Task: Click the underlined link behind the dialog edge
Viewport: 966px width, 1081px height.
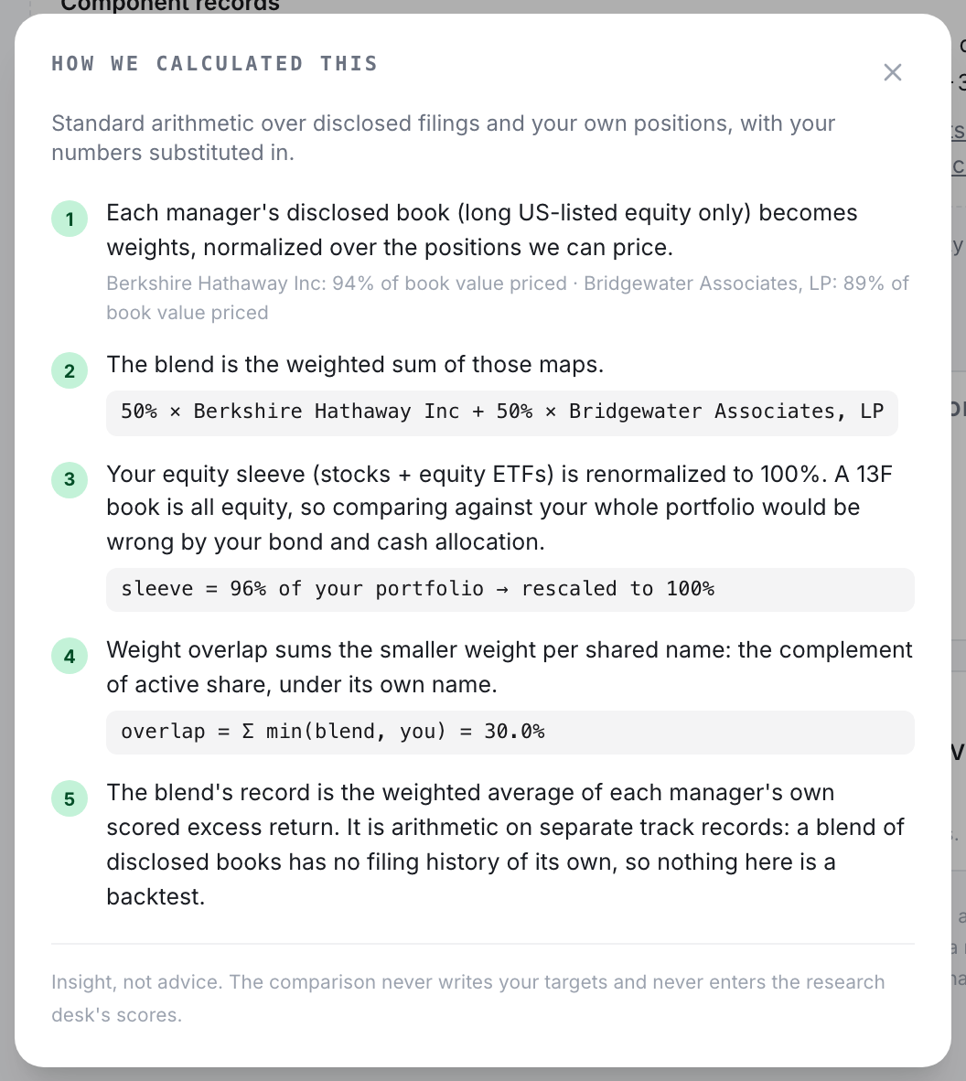Action: tap(959, 131)
